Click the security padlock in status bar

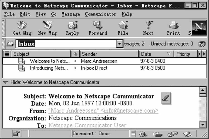pos(16,133)
